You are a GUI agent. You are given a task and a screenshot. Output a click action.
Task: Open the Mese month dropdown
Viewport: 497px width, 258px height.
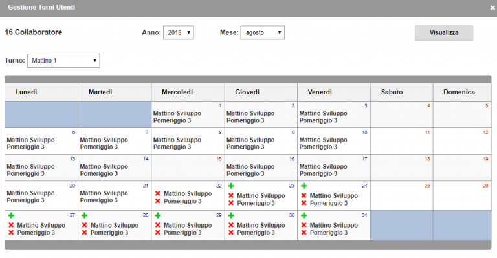263,32
